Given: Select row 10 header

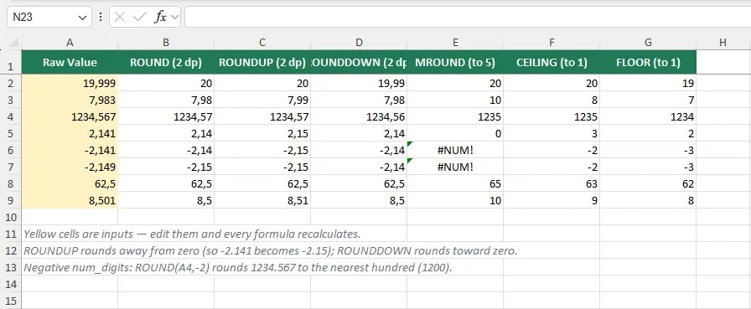Looking at the screenshot, I should tap(11, 217).
